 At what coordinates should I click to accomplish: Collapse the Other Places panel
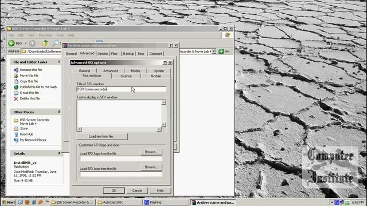coord(59,112)
